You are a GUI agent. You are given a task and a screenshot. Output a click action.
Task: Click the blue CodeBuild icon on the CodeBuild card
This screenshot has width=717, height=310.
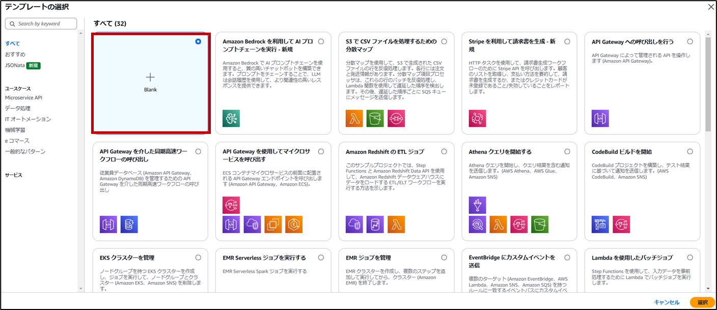(x=600, y=224)
